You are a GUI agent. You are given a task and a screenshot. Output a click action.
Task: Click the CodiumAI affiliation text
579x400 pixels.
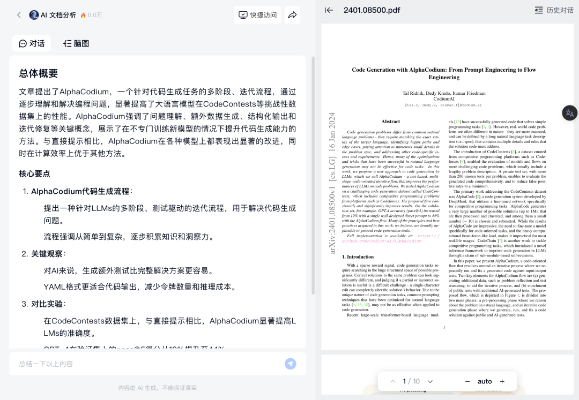444,99
